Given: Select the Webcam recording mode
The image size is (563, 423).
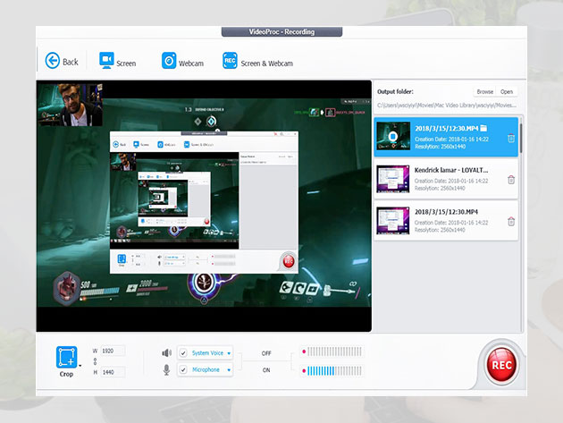Looking at the screenshot, I should pyautogui.click(x=182, y=61).
